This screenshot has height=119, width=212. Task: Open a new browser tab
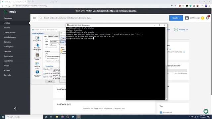(56, 2)
